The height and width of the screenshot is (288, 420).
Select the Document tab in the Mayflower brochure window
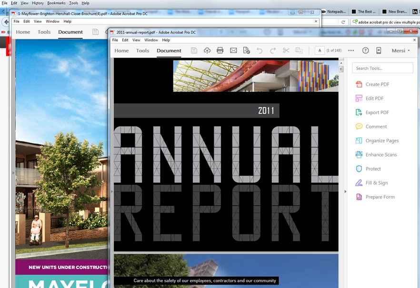tap(70, 32)
